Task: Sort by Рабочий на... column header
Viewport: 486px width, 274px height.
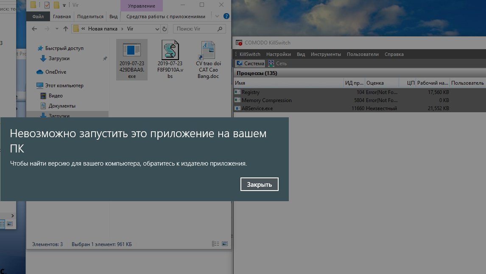Action: pos(433,83)
